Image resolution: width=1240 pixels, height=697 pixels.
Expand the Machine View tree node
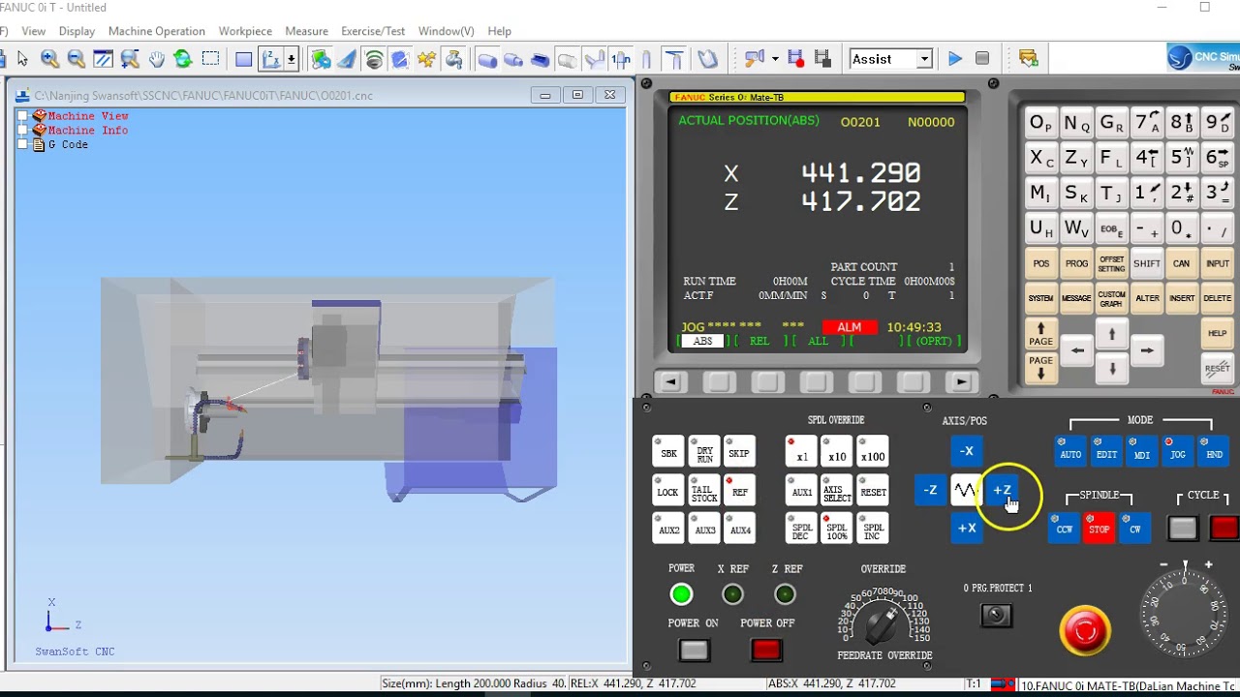pos(23,116)
